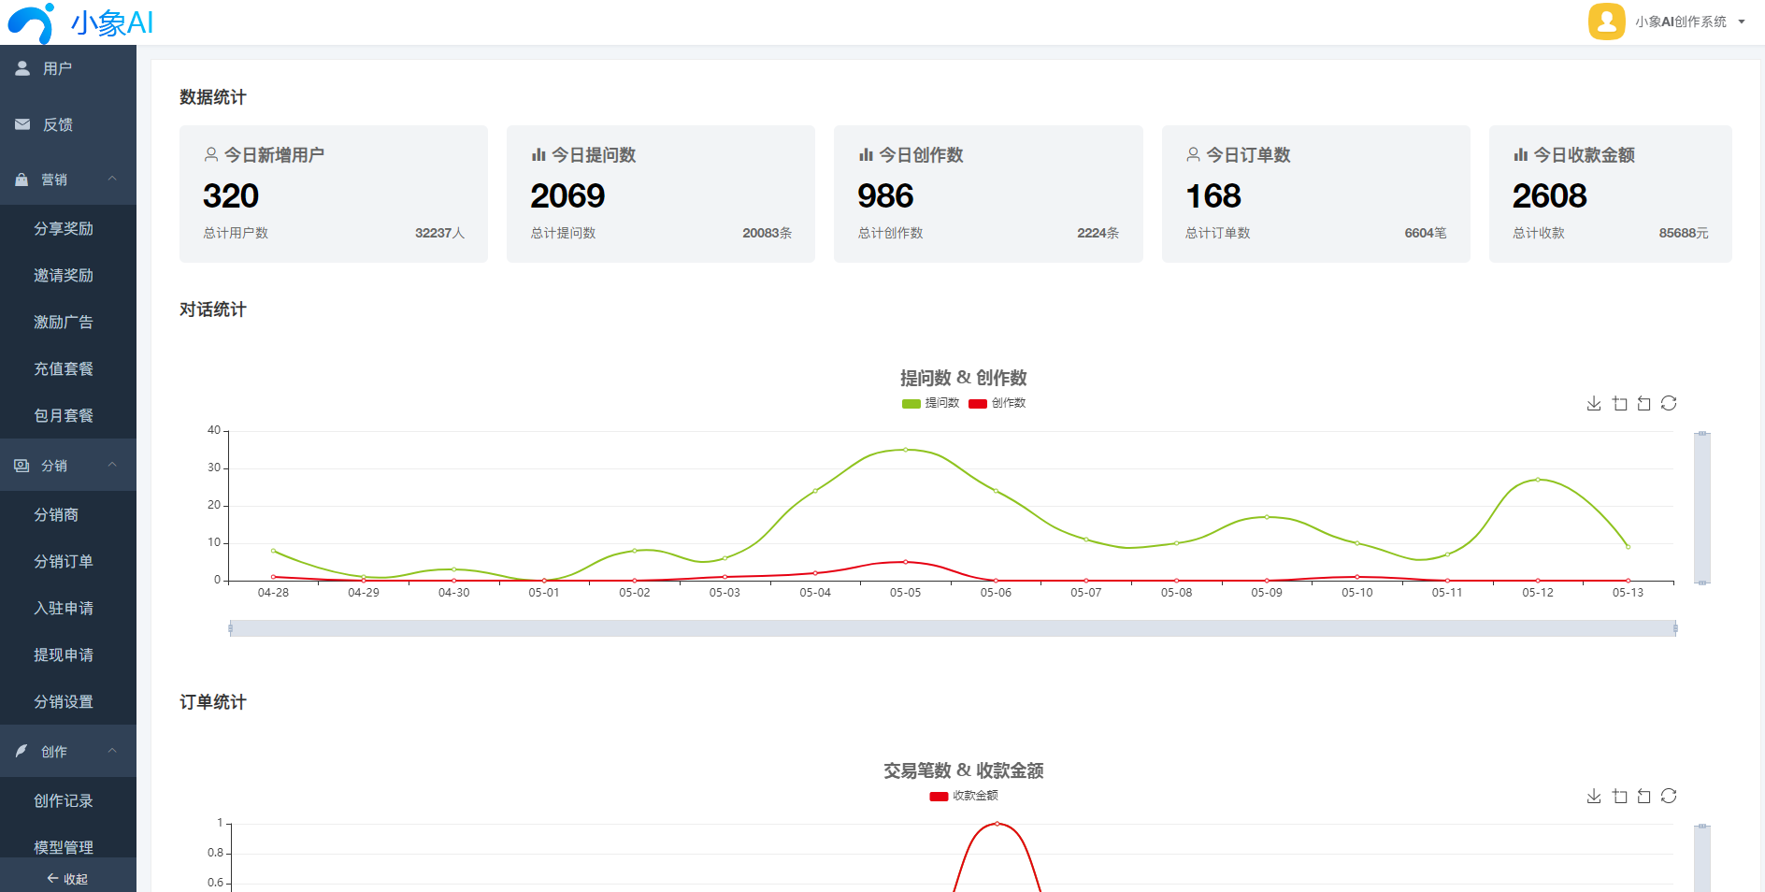Viewport: 1765px width, 892px height.
Task: Click the bar chart icon on 今日创作数 card
Action: click(x=866, y=154)
